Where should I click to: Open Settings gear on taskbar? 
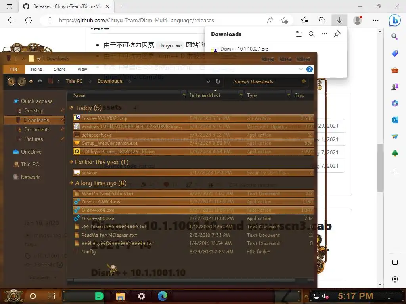point(142,296)
